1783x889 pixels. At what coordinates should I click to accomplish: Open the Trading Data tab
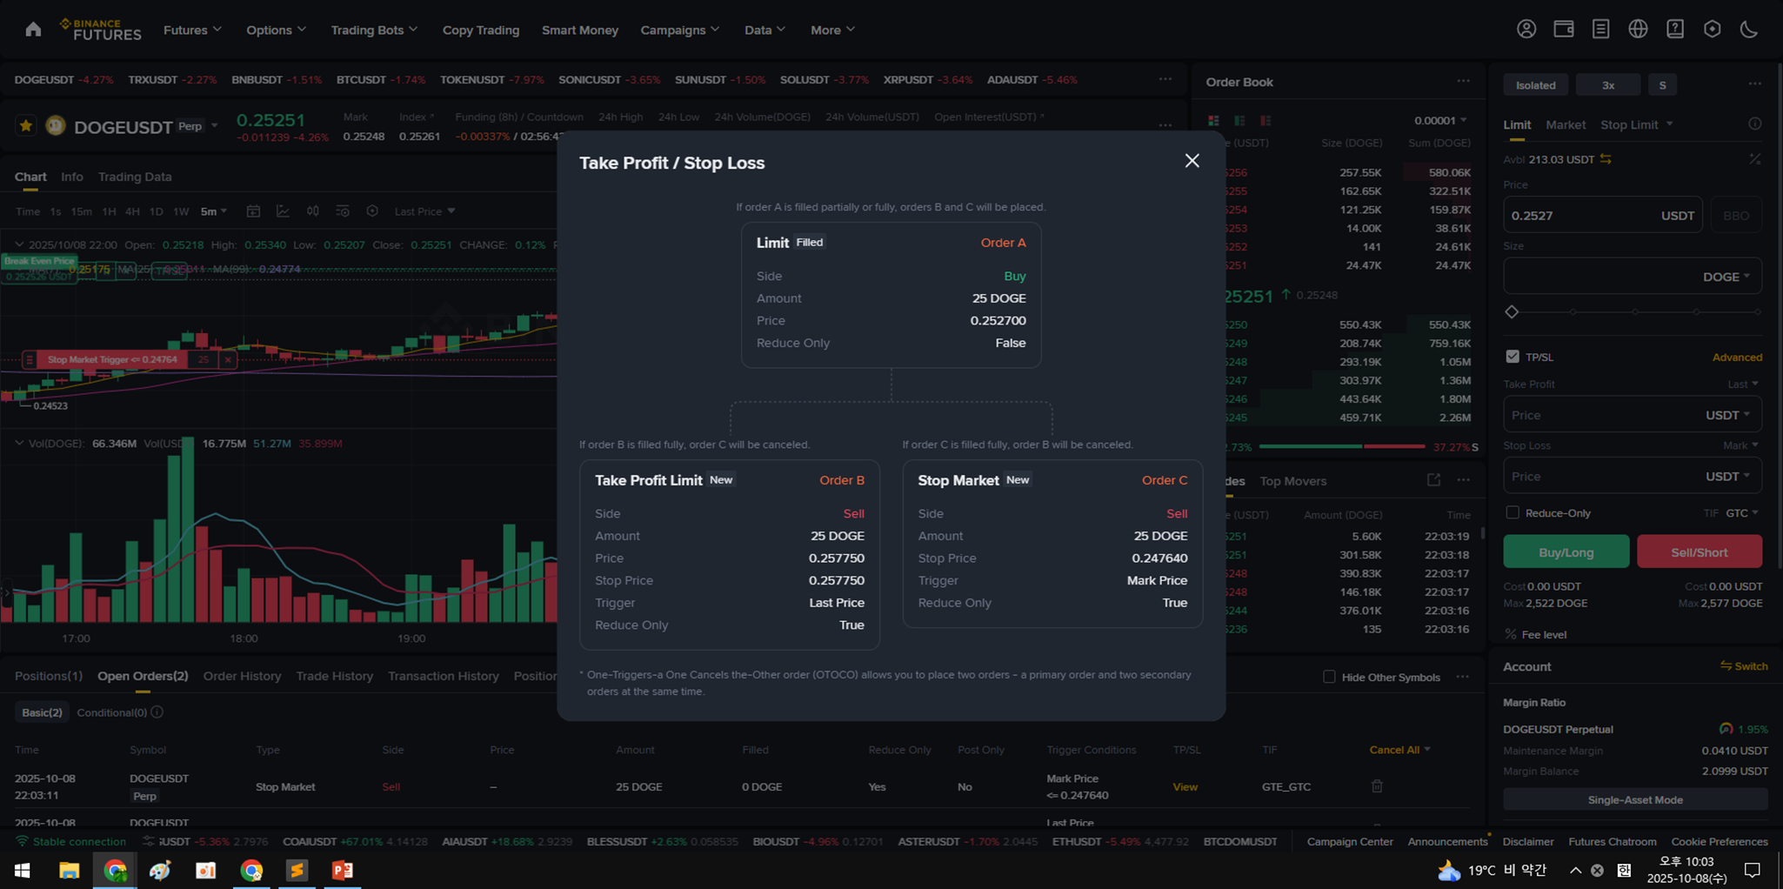[x=135, y=177]
